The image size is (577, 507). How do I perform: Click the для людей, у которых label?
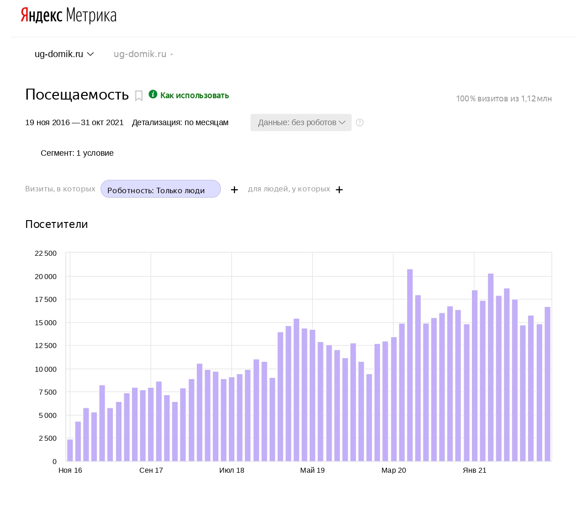289,189
